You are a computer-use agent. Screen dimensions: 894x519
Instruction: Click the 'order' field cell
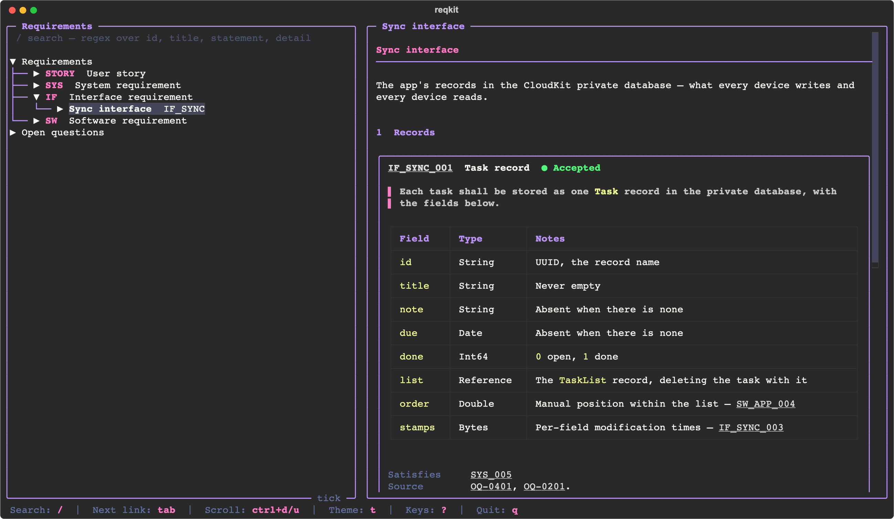(x=420, y=404)
